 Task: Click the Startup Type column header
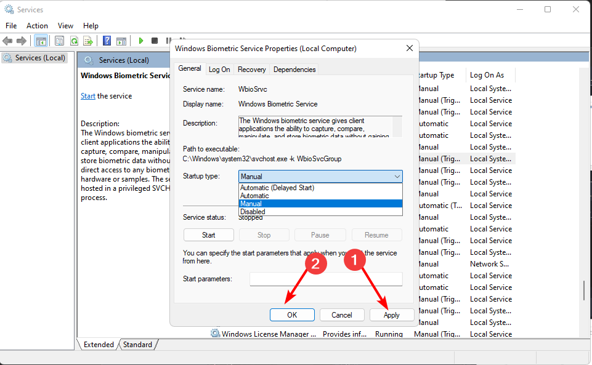440,75
